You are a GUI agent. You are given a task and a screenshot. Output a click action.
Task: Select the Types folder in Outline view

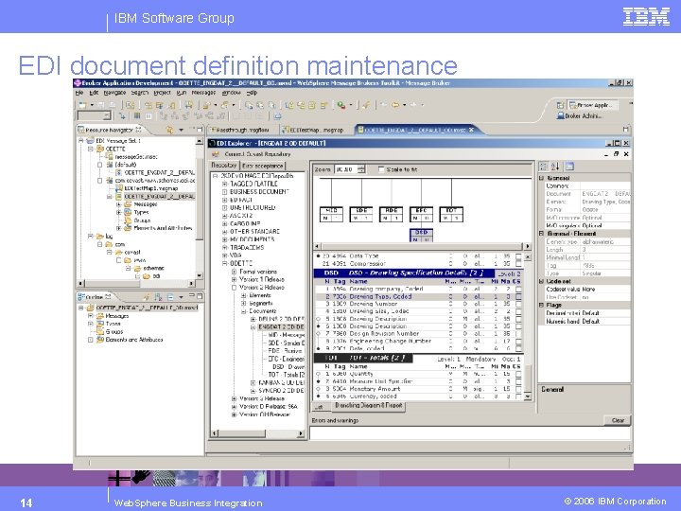[113, 324]
